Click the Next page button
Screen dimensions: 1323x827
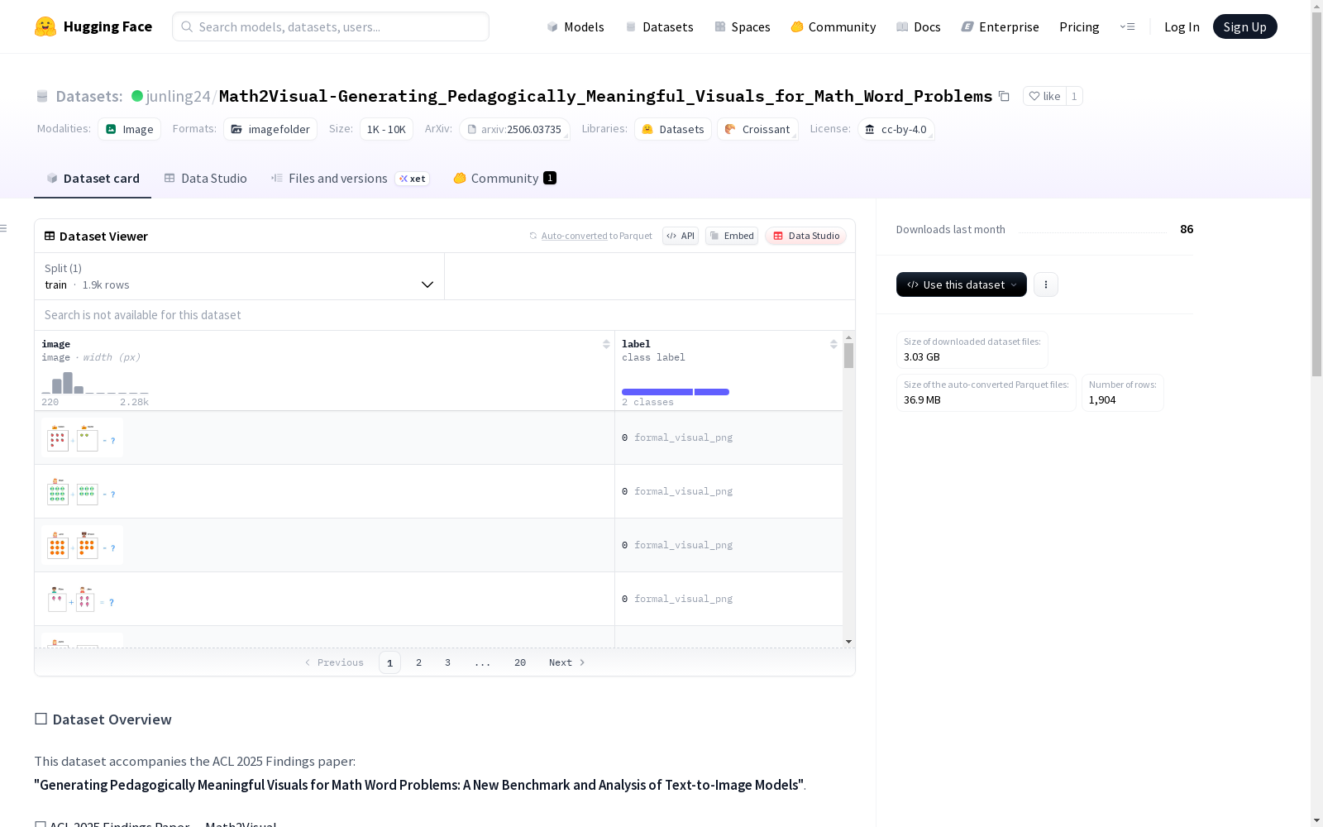coord(567,662)
